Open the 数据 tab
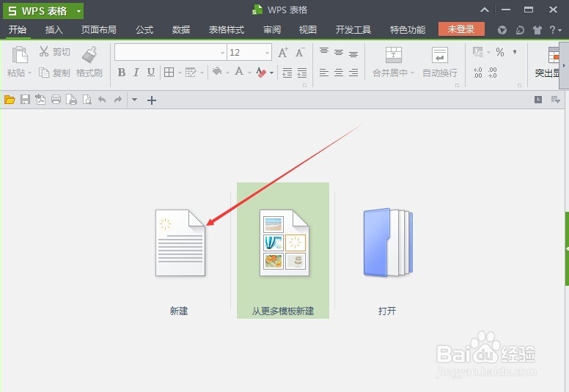569x392 pixels. (180, 30)
